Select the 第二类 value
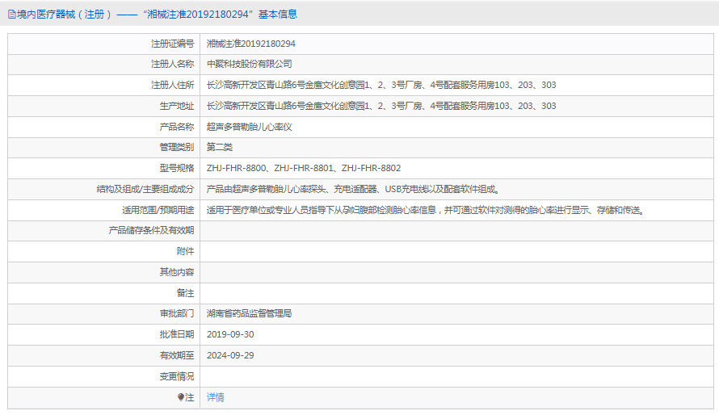This screenshot has width=719, height=415. (x=219, y=148)
